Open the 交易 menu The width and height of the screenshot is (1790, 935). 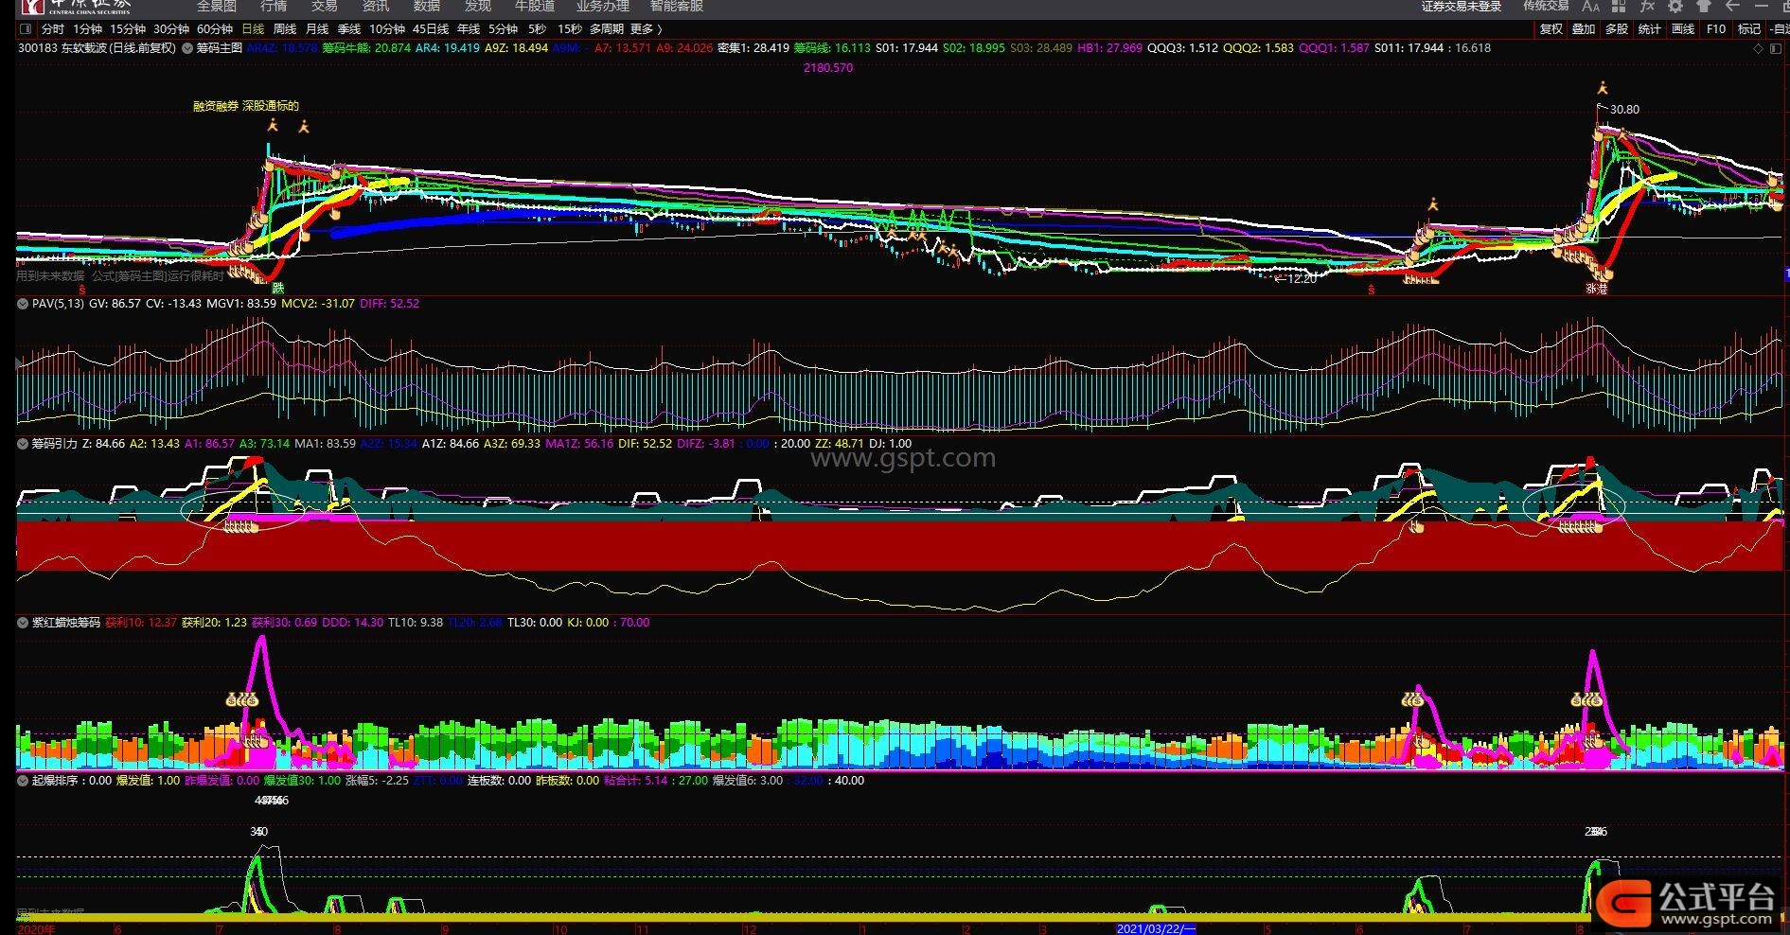click(x=325, y=7)
